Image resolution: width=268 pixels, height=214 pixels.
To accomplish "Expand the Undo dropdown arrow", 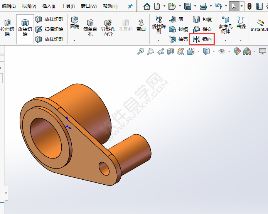I will point(226,6).
